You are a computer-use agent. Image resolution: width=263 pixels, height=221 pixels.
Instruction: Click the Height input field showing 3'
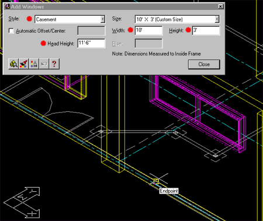pos(206,30)
